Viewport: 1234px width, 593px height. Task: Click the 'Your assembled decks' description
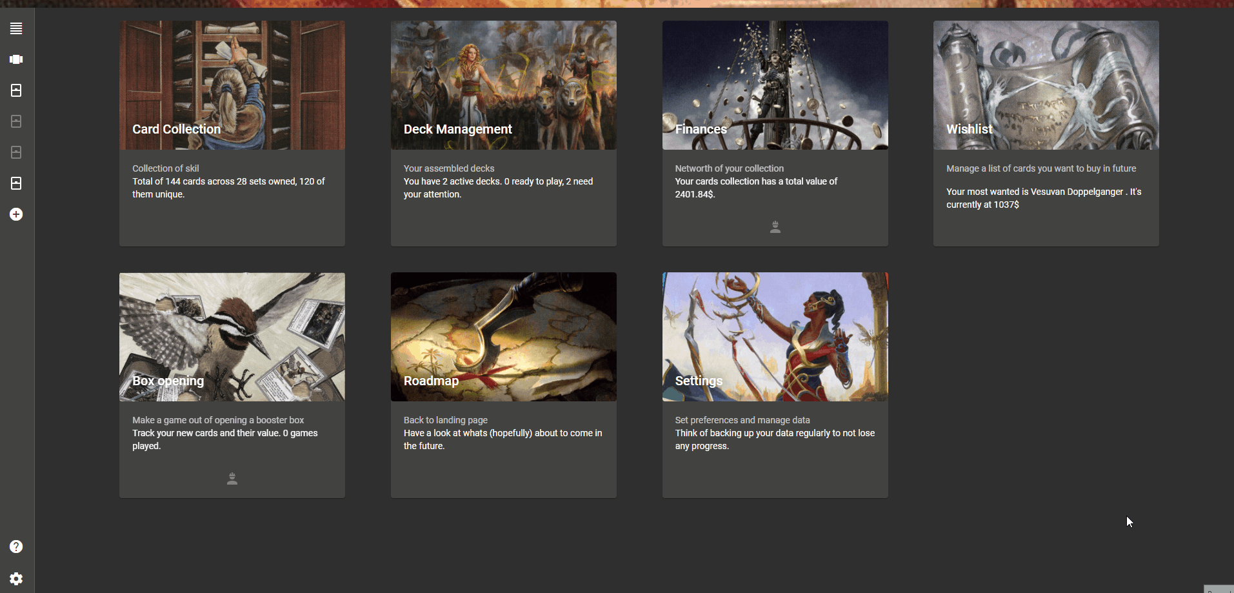[x=449, y=168]
